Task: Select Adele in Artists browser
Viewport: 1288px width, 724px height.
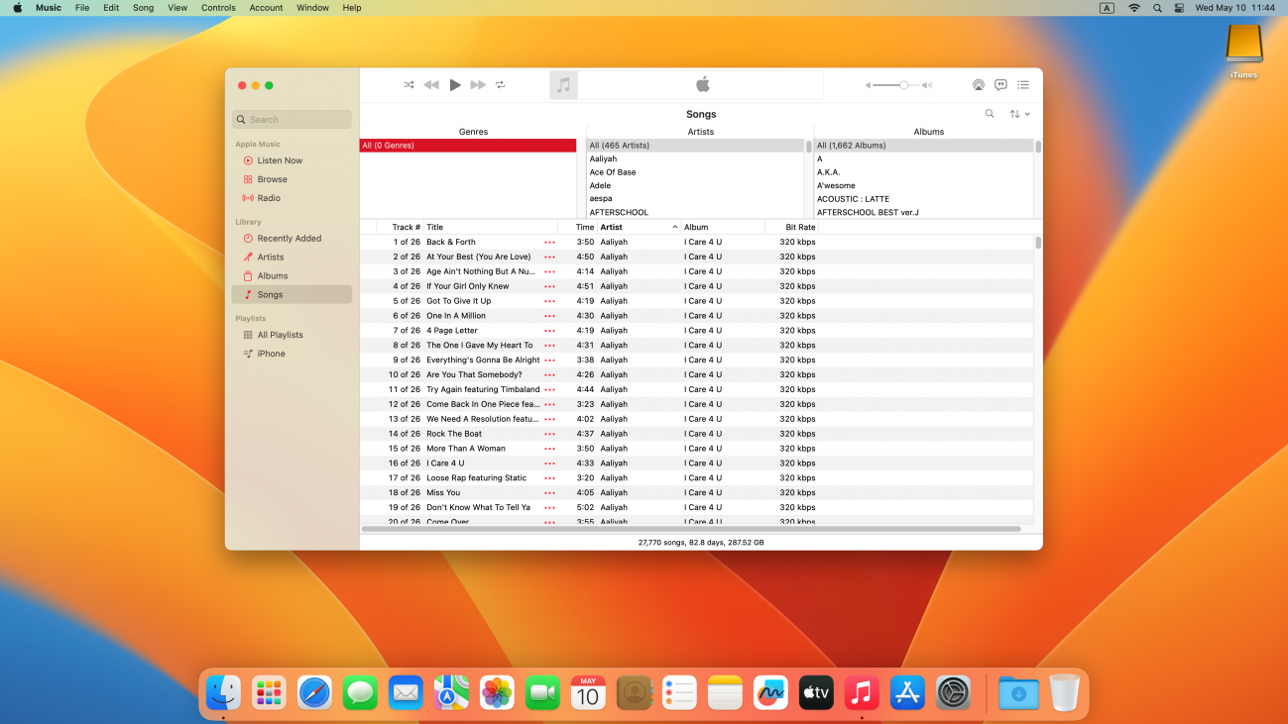Action: [x=696, y=185]
